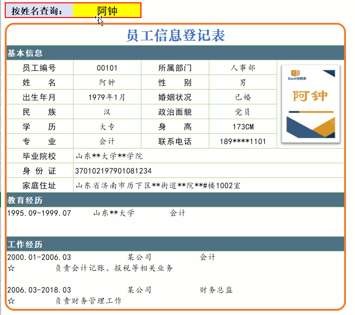Click the star before 负责财务管理工作
The height and width of the screenshot is (315, 355).
[11, 301]
